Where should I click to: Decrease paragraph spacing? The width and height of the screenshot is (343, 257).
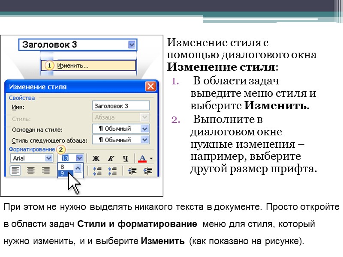[112, 170]
